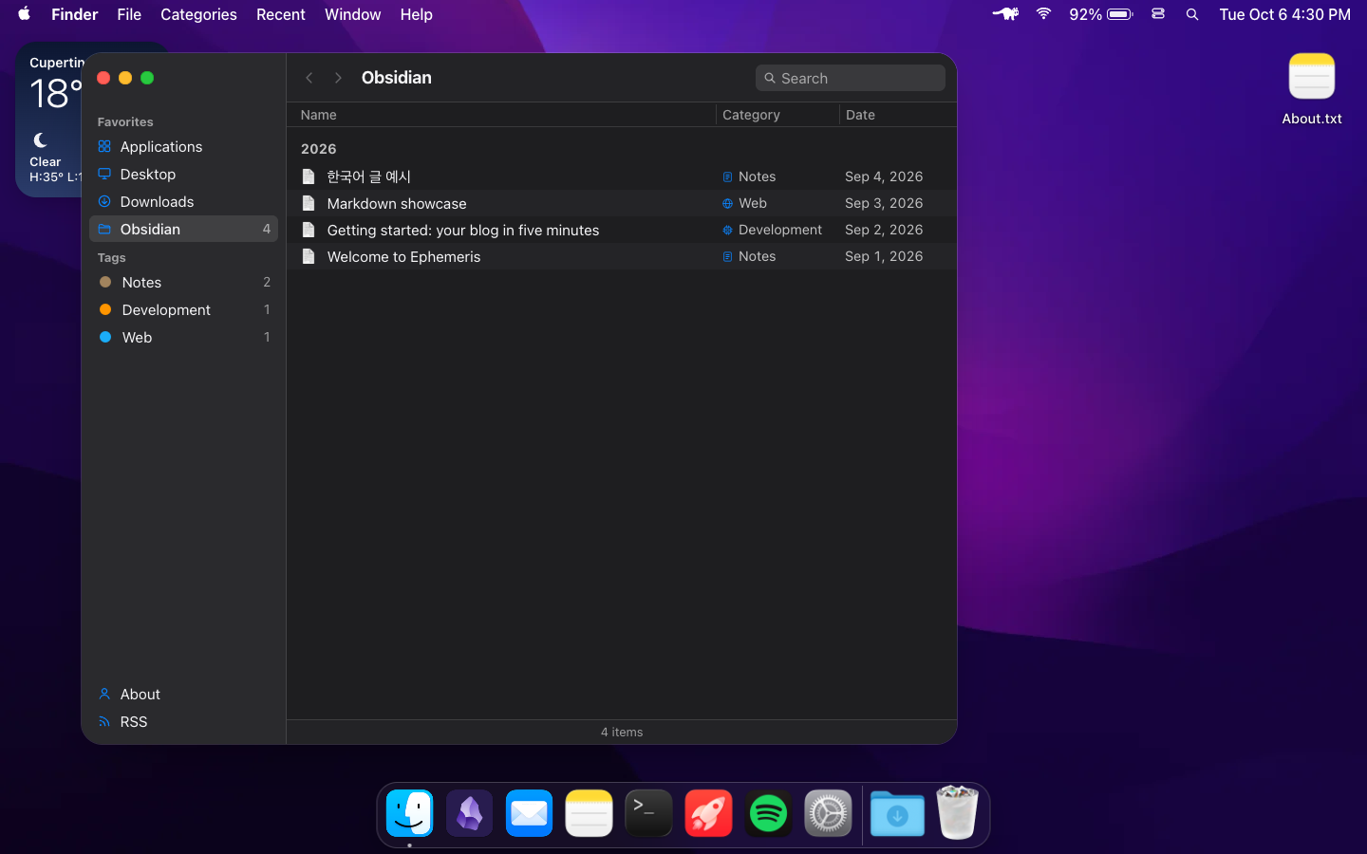Open the Notes app in dock
This screenshot has height=854, width=1367.
(589, 813)
